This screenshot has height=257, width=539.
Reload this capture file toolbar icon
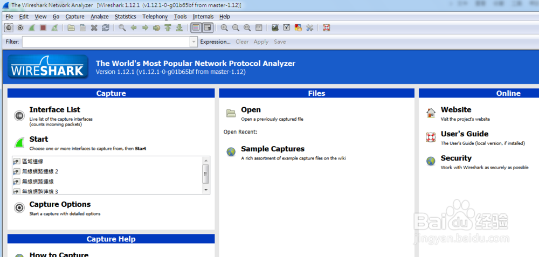105,28
